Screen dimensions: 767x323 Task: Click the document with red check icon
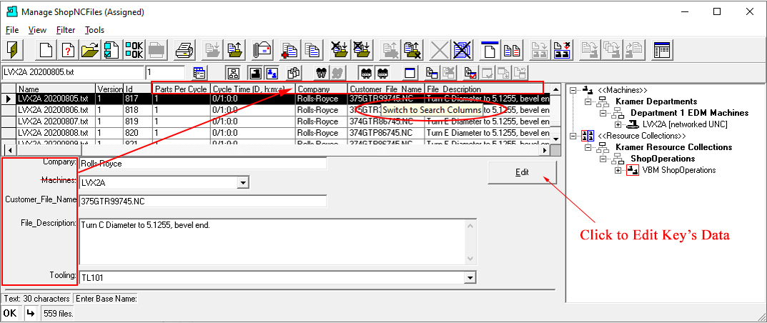pyautogui.click(x=470, y=73)
